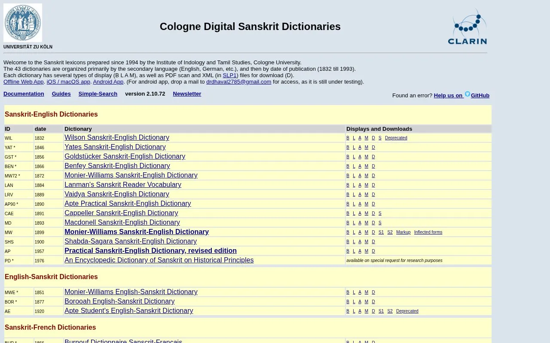Open Monier-Williams English-Sanskrit Dictionary
550x343 pixels.
click(x=131, y=292)
